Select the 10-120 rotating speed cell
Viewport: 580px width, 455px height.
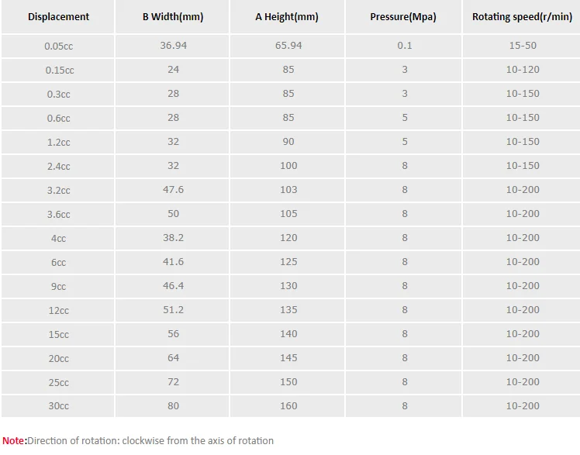[x=522, y=70]
